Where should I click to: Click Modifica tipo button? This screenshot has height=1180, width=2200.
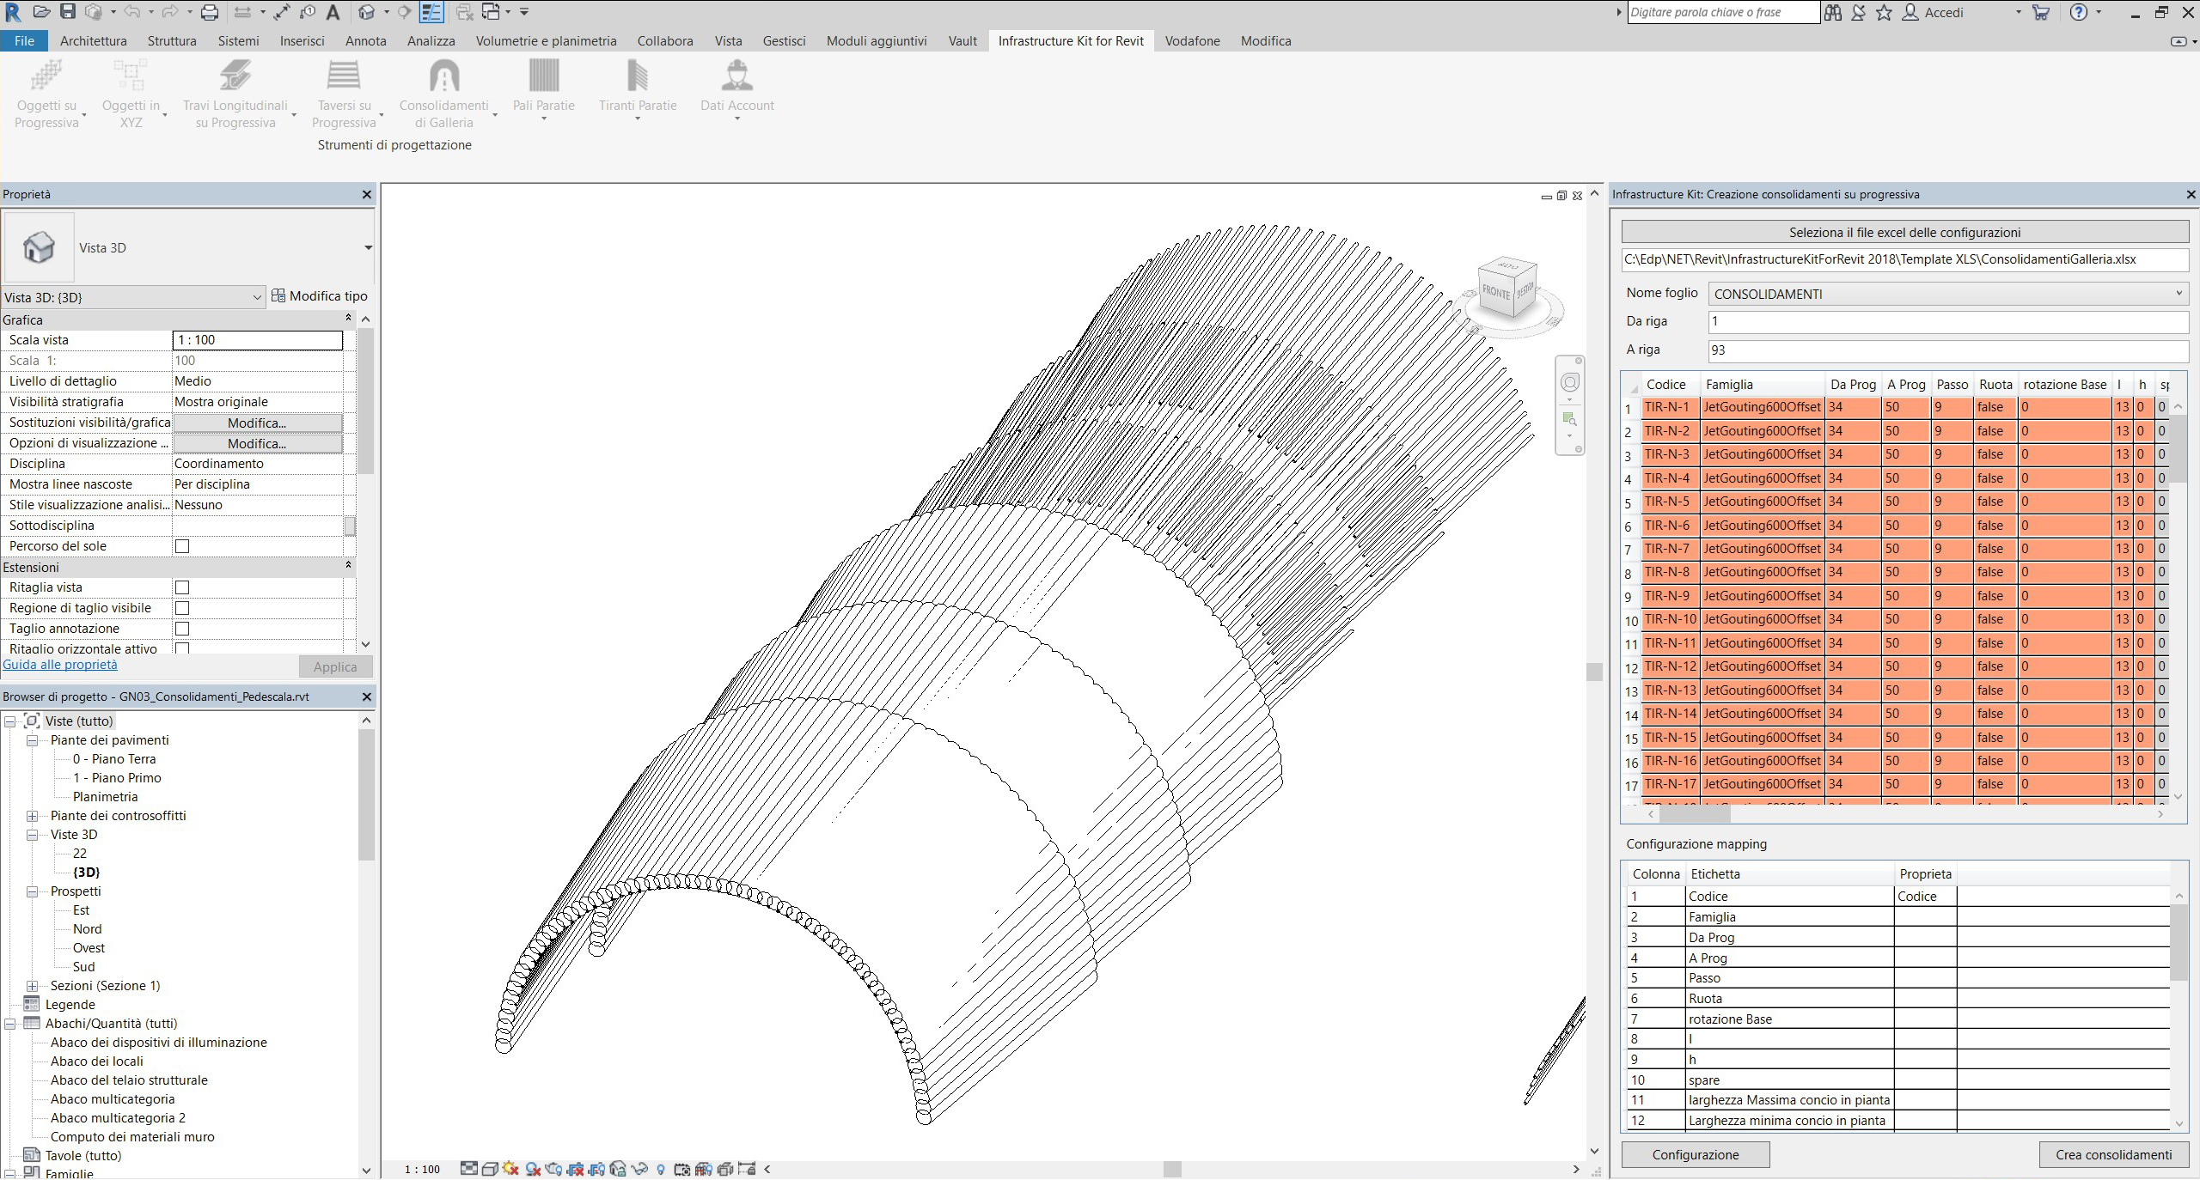point(320,296)
